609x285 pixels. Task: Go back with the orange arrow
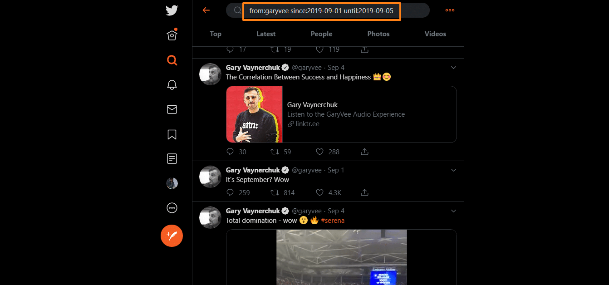206,10
